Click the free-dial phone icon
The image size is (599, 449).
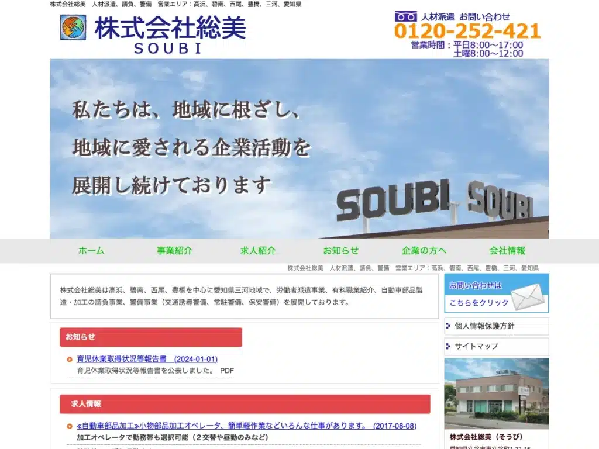[x=405, y=16]
